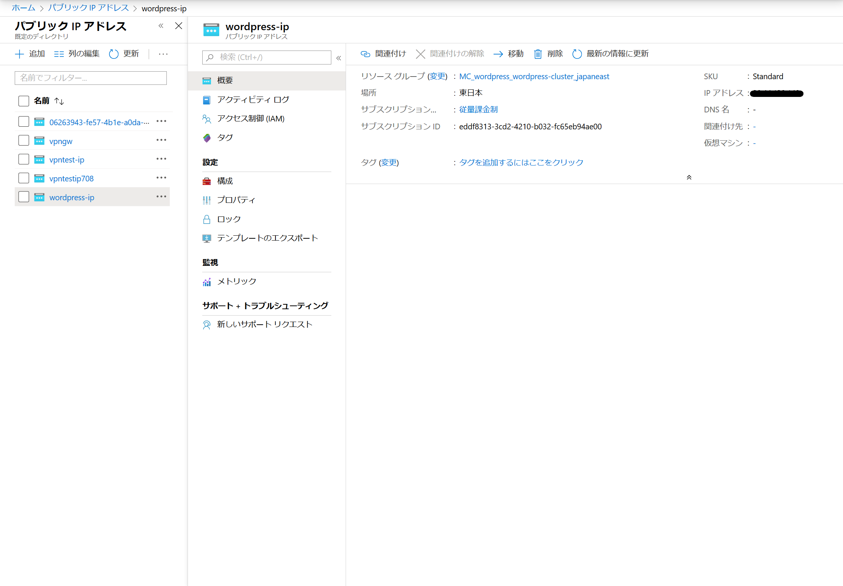Open 列の編集 column editor

tap(77, 54)
